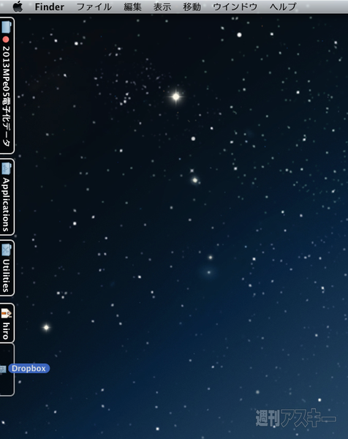
Task: Open the 編集 menu
Action: click(x=132, y=7)
